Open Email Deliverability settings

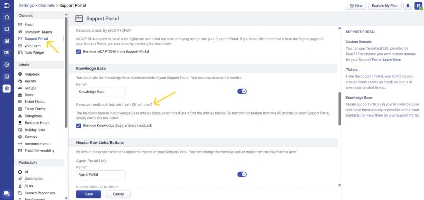point(39,150)
